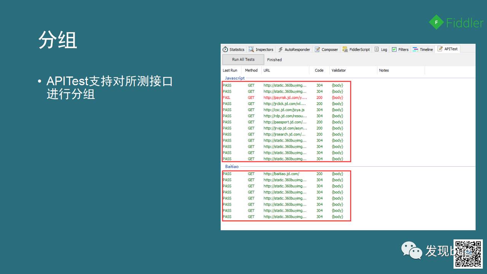Sort by the Method column header

coord(251,70)
